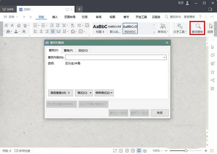
Task: Switch to reading layout view
Action: (x=121, y=151)
